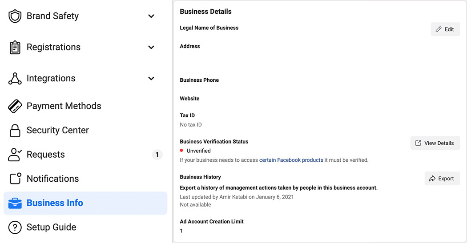Go to Payment Methods

click(85, 106)
